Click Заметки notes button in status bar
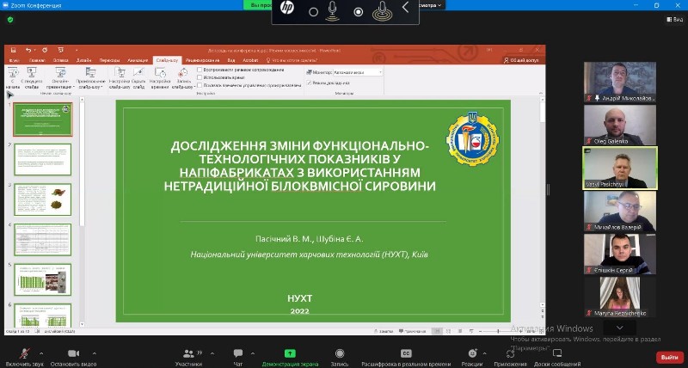This screenshot has height=368, width=688. click(x=384, y=331)
